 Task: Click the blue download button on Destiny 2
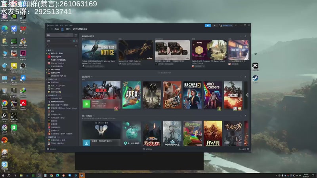click(86, 143)
